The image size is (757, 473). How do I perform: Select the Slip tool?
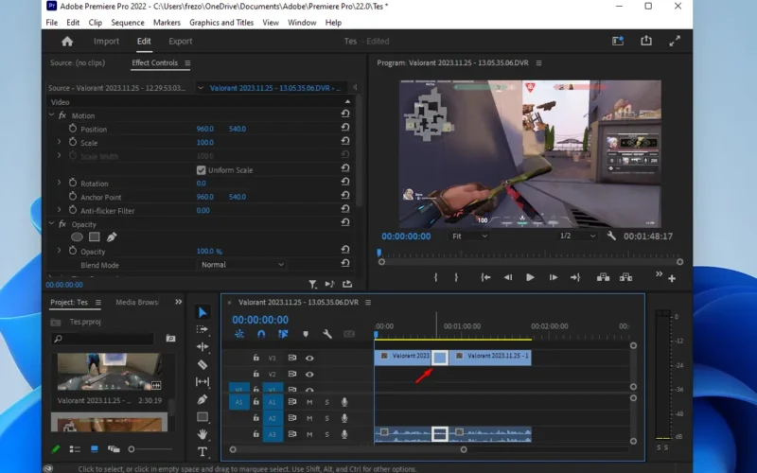tap(202, 382)
